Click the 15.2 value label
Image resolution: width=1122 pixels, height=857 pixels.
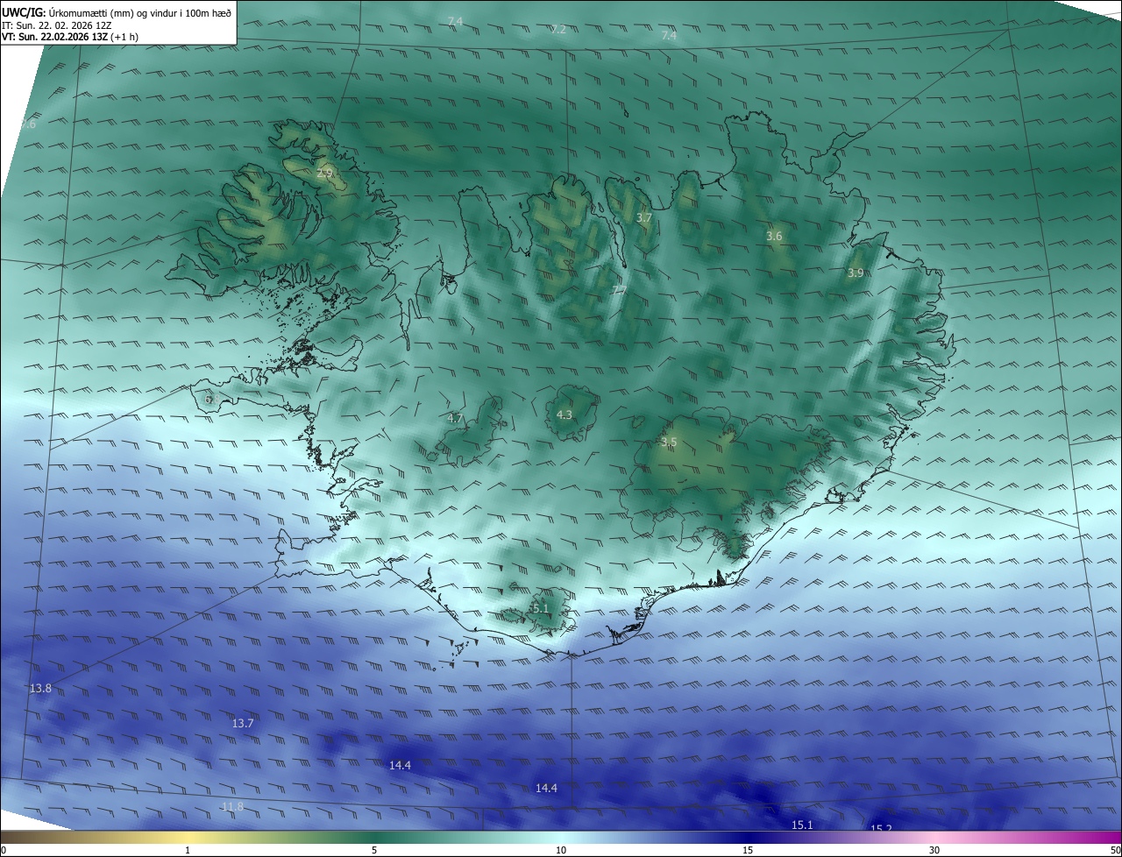click(x=881, y=828)
